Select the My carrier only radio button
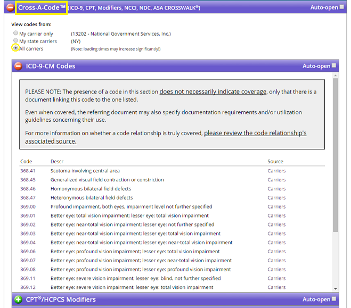This screenshot has width=351, height=308. [15, 34]
